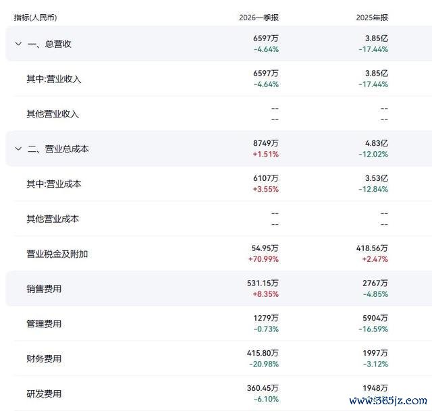This screenshot has width=432, height=411.
Task: Select the 2026一季报 column header
Action: tap(259, 18)
